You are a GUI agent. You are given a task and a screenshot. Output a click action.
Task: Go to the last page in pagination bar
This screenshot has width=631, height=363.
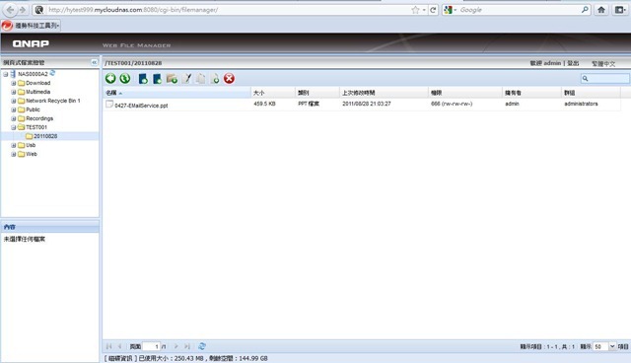[x=187, y=346]
